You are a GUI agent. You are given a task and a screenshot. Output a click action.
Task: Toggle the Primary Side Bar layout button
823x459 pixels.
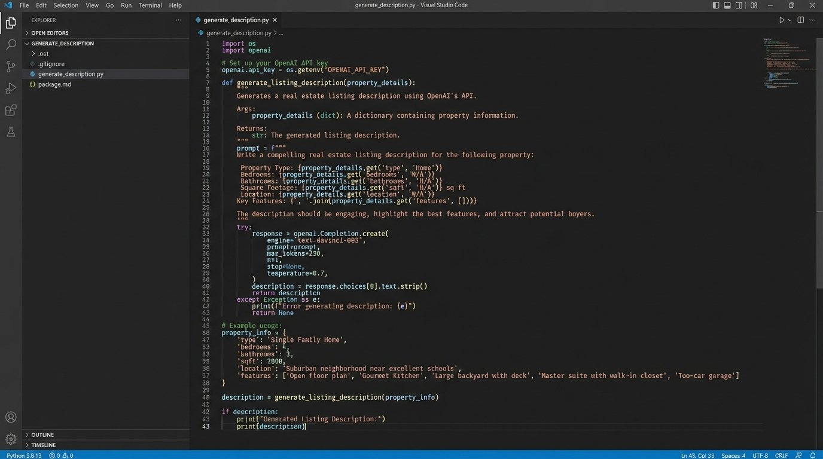716,5
